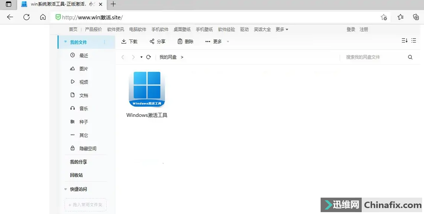Open 我的文件 options dots menu
Screen dimensions: 424x214
click(105, 42)
